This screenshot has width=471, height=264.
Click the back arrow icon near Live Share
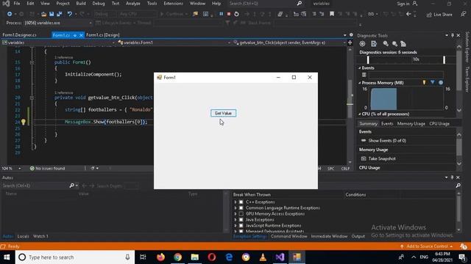pos(408,14)
